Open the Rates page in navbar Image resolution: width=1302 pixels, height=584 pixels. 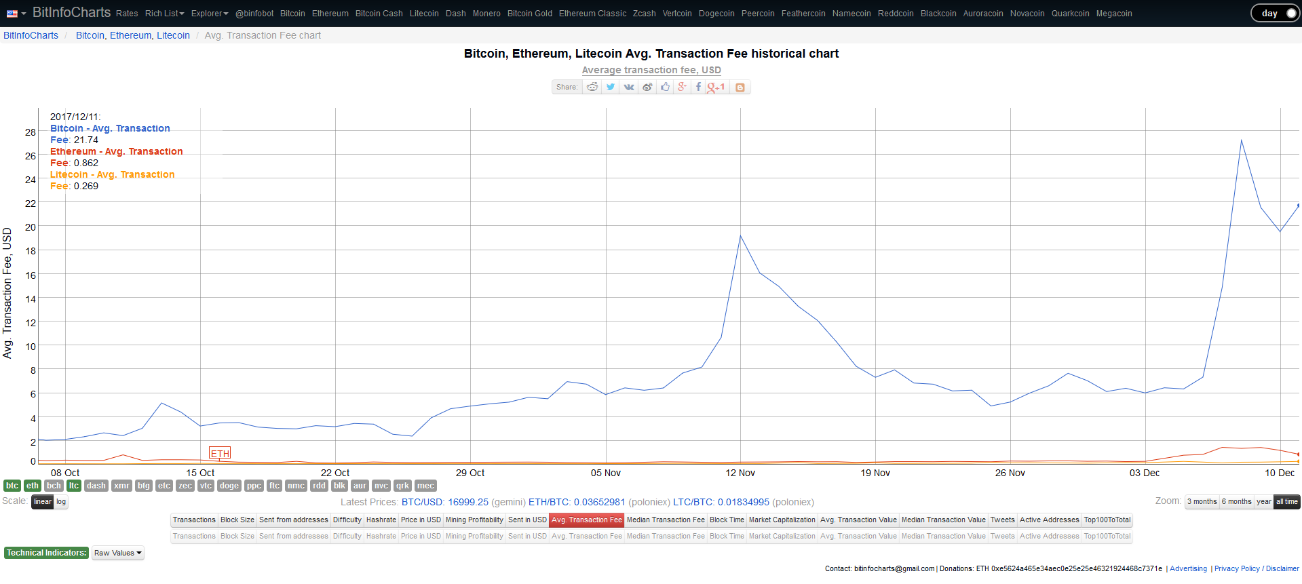tap(127, 14)
